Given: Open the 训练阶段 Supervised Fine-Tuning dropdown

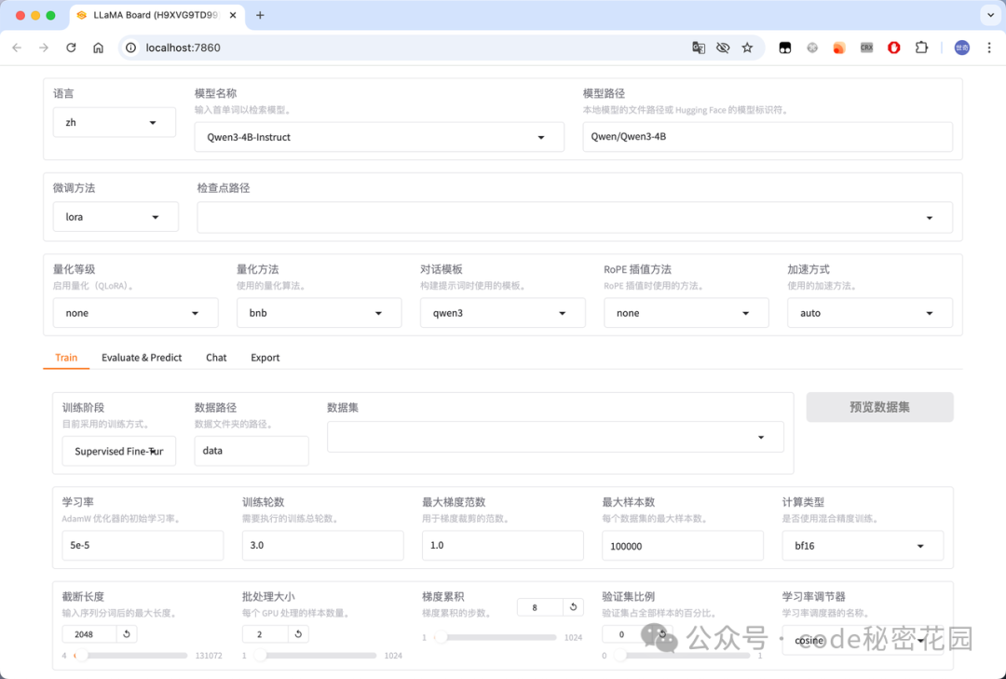Looking at the screenshot, I should click(x=118, y=451).
